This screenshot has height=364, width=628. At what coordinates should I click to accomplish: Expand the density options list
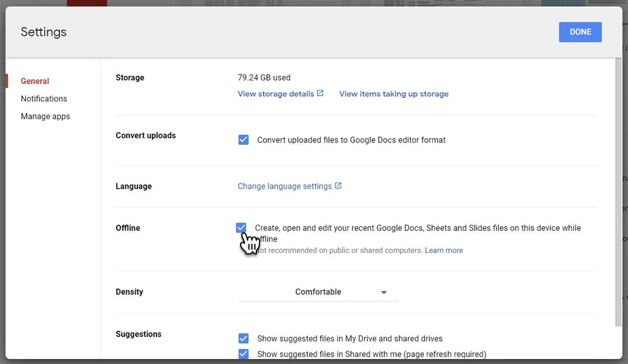[384, 292]
